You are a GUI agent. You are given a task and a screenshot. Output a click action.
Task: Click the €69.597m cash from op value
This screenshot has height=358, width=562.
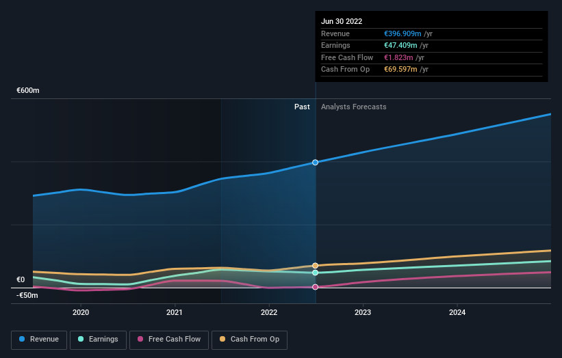click(400, 70)
